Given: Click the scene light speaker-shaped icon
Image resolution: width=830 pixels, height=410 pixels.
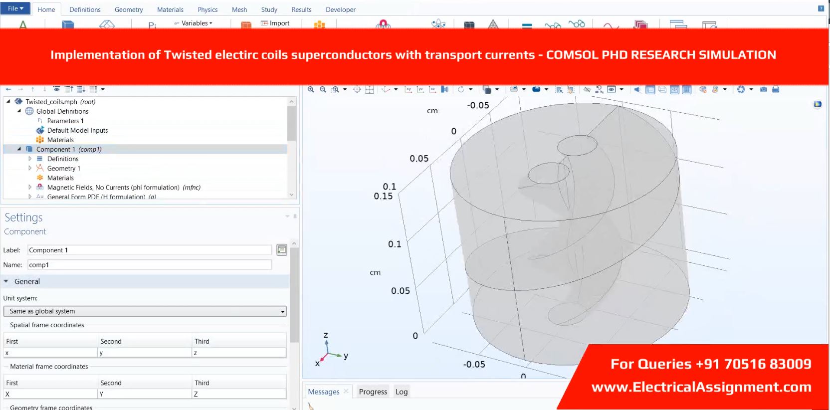Looking at the screenshot, I should pyautogui.click(x=637, y=89).
